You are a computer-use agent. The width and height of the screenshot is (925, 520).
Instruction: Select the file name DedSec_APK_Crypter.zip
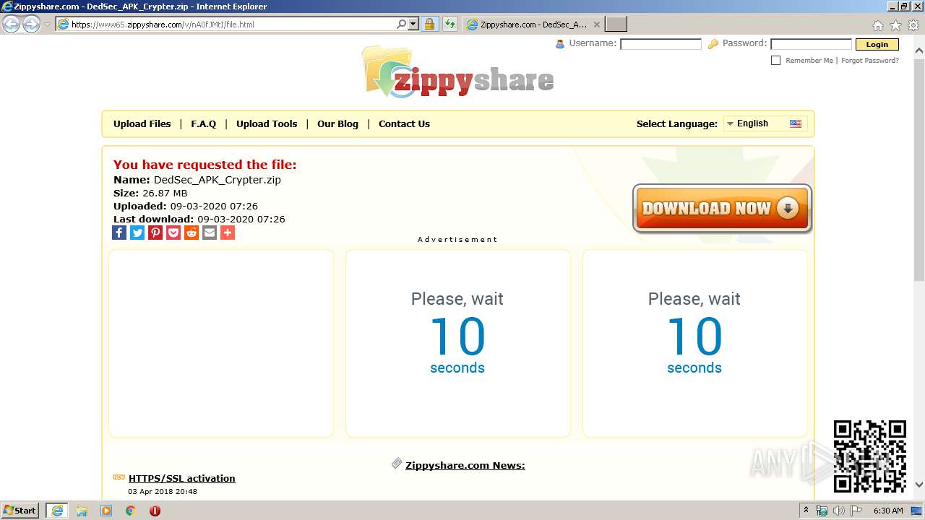point(218,180)
